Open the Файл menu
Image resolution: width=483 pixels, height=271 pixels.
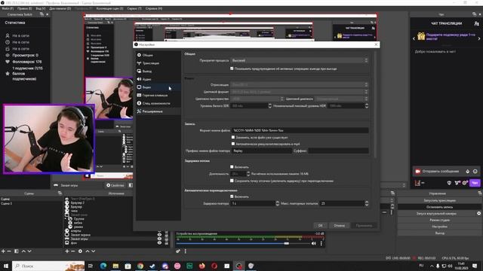tap(8, 8)
